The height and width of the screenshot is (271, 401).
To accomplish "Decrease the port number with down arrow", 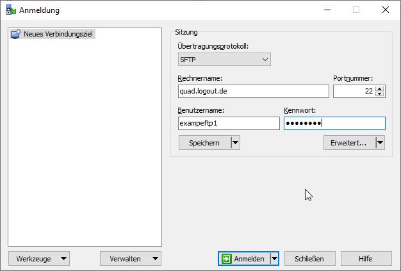I will click(380, 94).
